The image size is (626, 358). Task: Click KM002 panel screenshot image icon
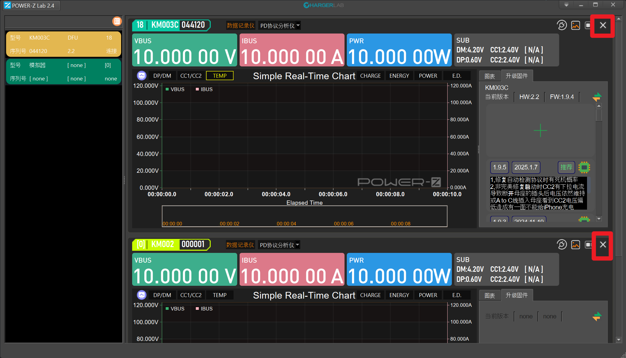pyautogui.click(x=575, y=245)
